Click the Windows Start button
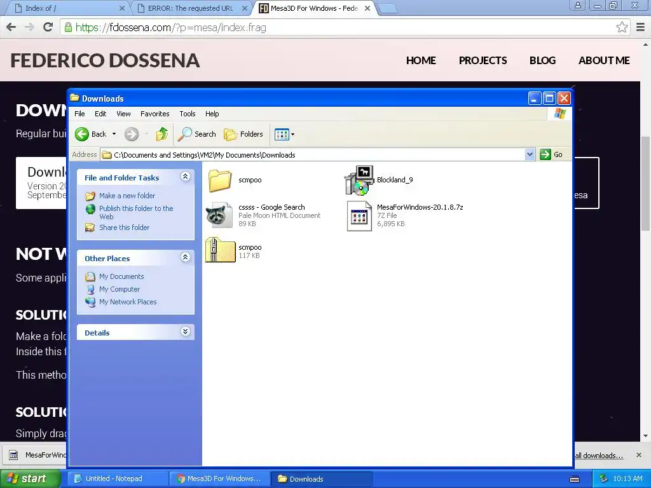This screenshot has width=651, height=488. click(31, 478)
